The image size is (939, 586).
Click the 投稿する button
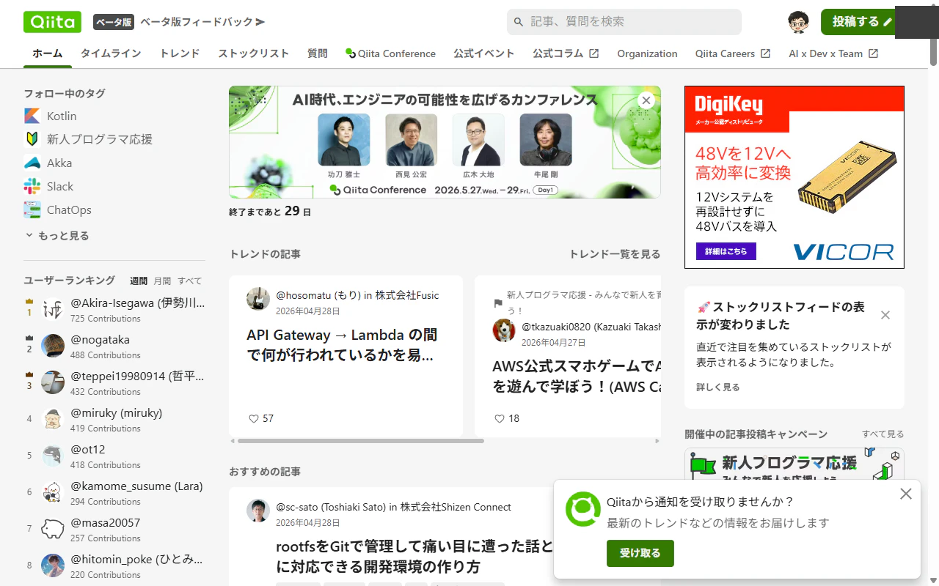pos(860,22)
